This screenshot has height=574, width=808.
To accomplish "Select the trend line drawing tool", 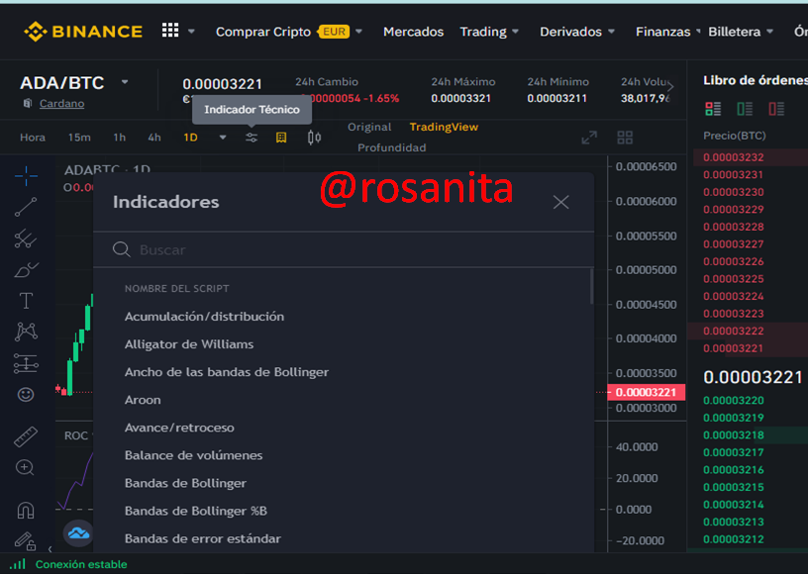I will pos(26,207).
